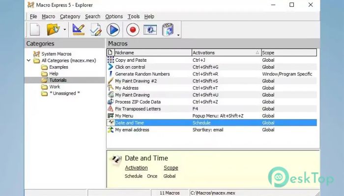Click the Copy and Paste macro icon

(x=111, y=60)
